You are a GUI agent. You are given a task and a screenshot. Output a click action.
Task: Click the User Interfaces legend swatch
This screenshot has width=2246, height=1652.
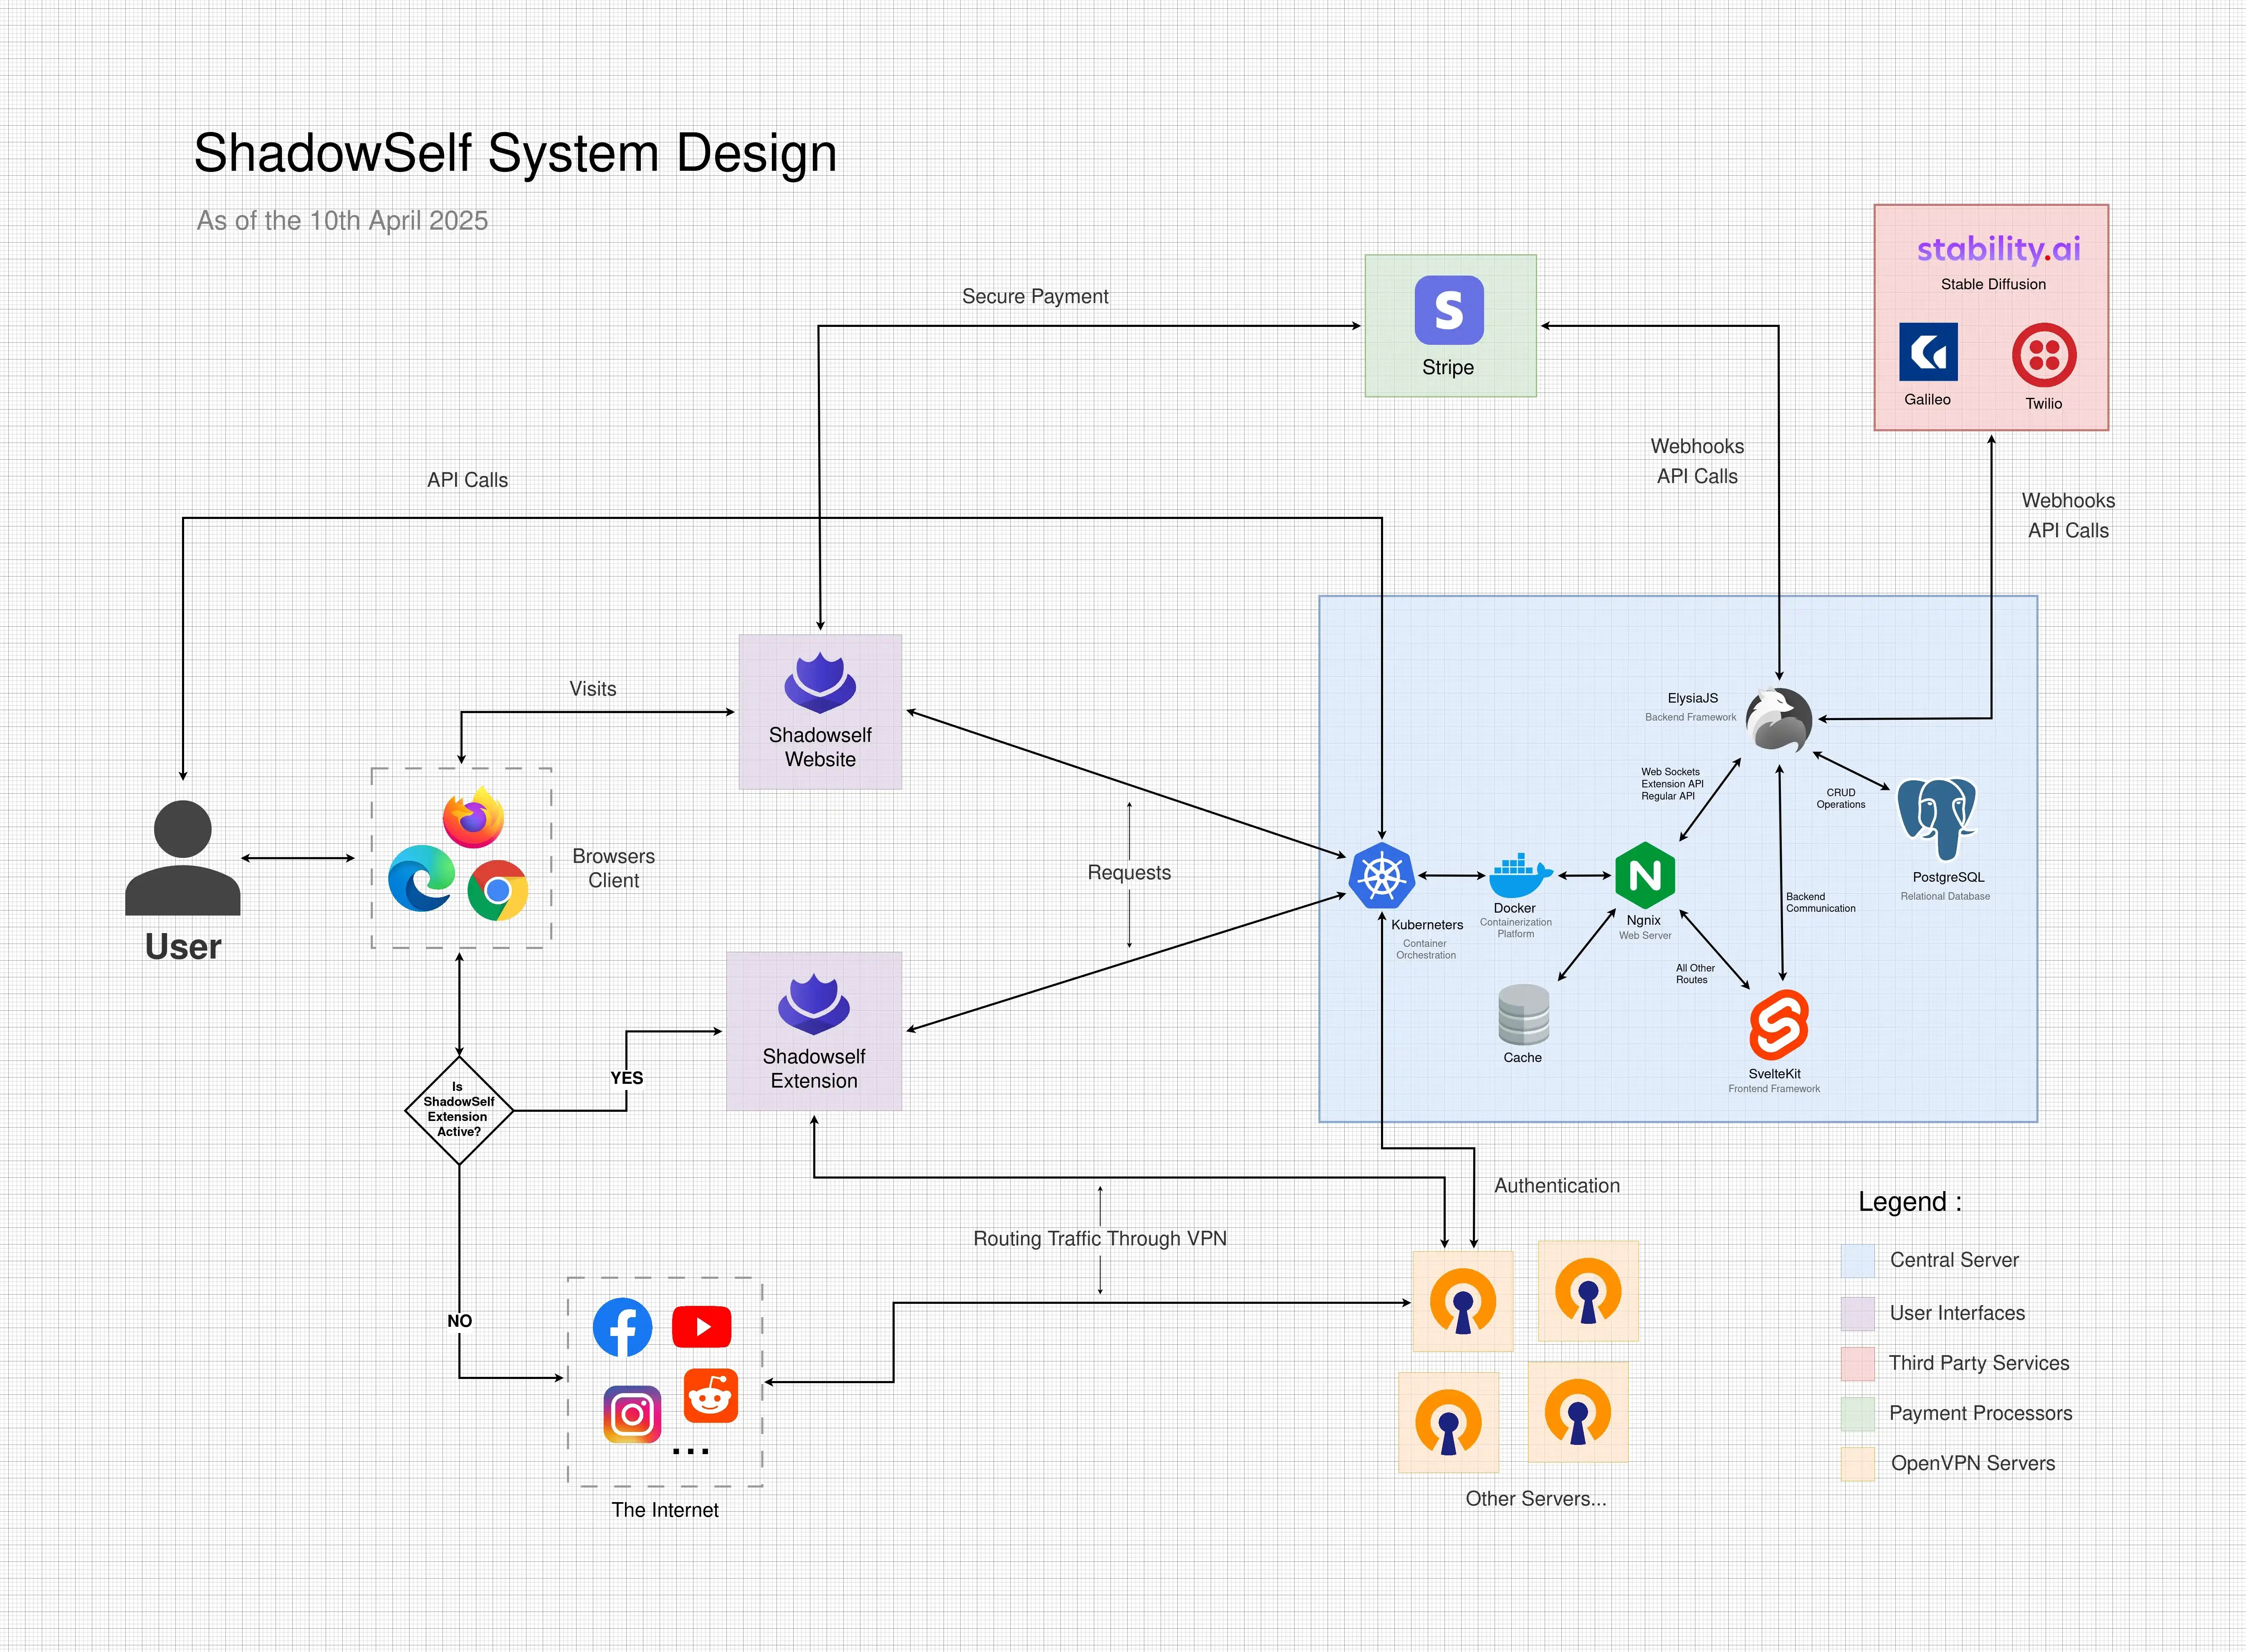pyautogui.click(x=1858, y=1313)
